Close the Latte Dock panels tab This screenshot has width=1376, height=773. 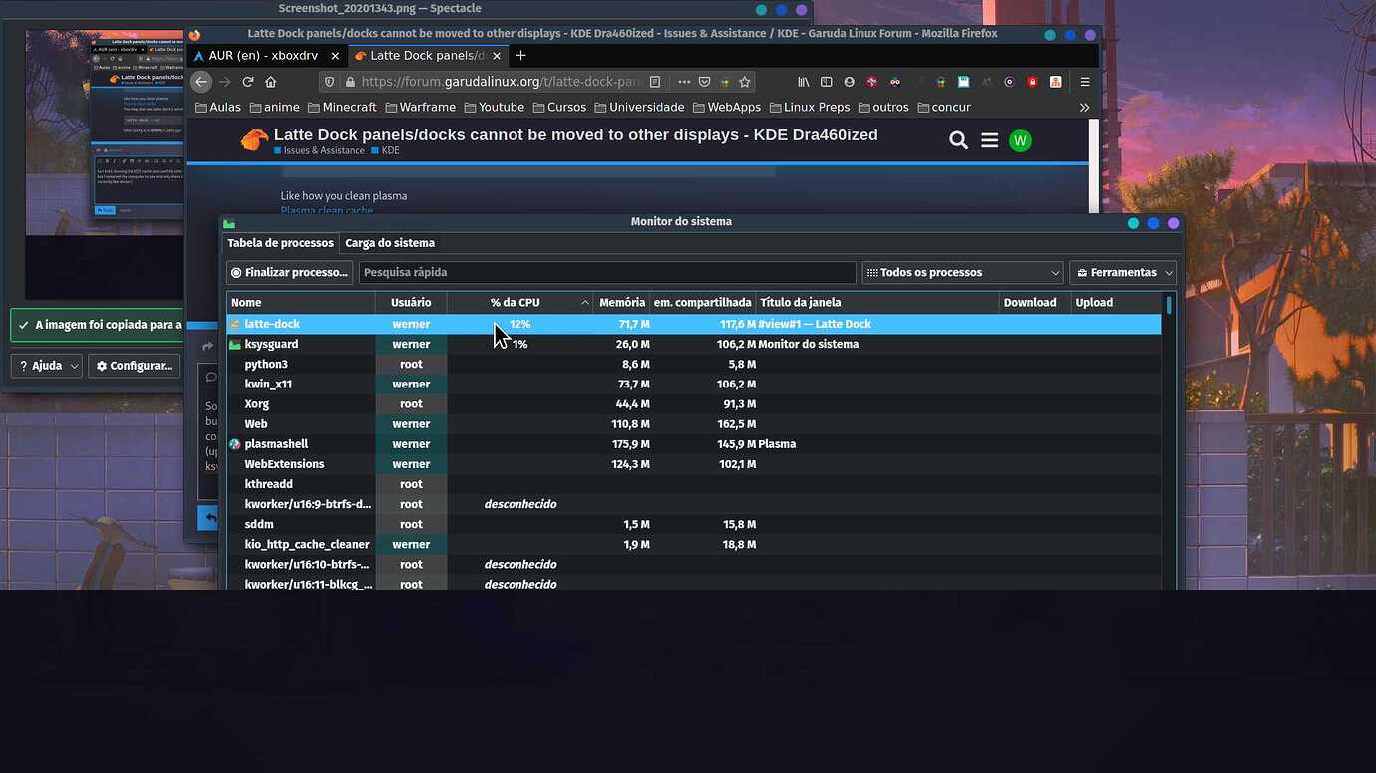[497, 56]
